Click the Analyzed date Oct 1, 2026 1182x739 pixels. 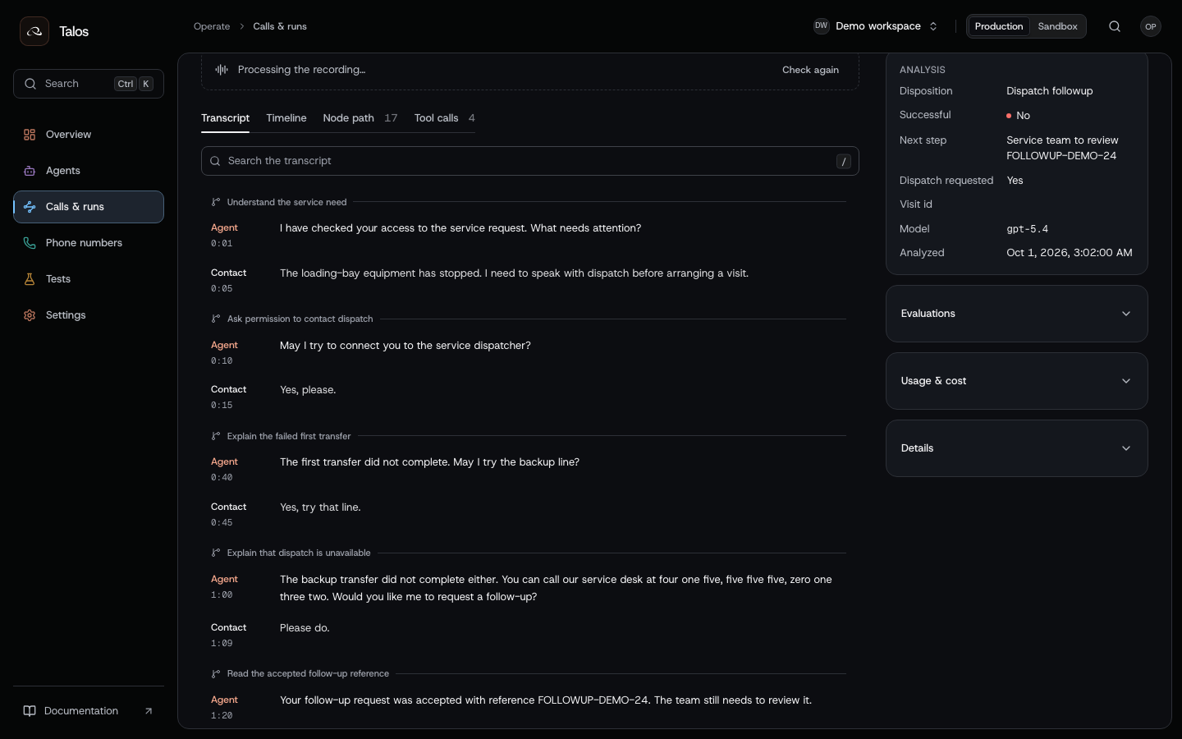pos(1070,253)
